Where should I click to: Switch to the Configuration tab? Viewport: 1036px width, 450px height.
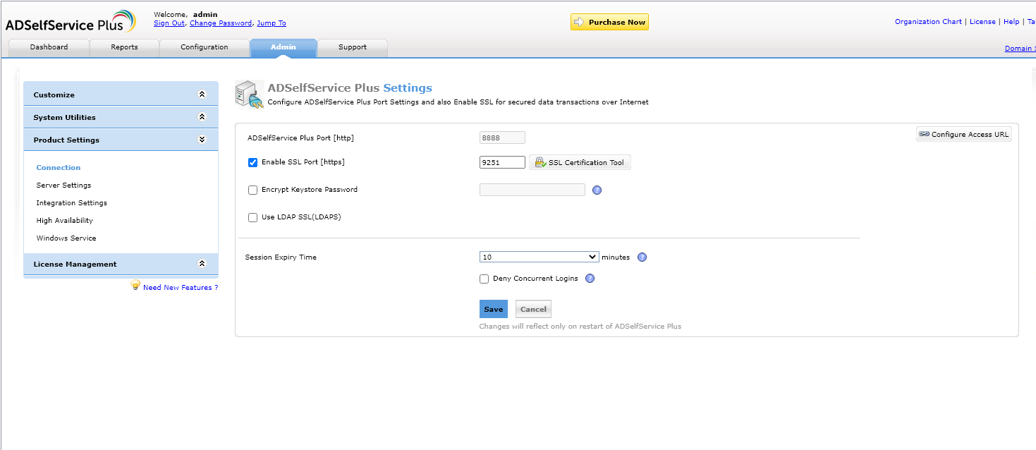click(x=204, y=47)
